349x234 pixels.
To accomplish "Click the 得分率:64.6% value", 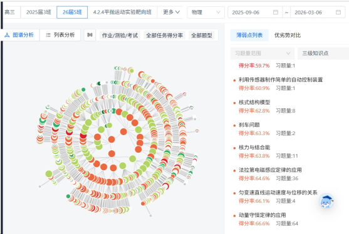I will (254, 178).
